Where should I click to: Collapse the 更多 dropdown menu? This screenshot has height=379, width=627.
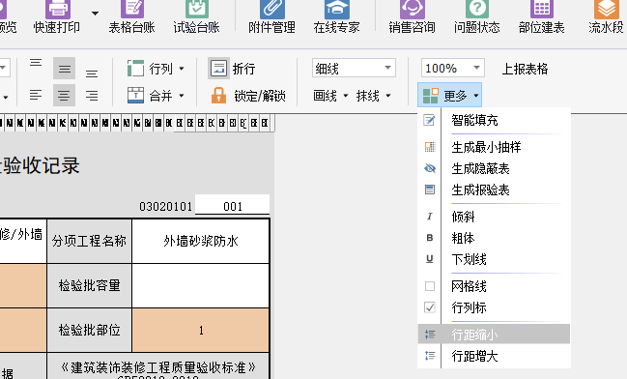pos(450,96)
